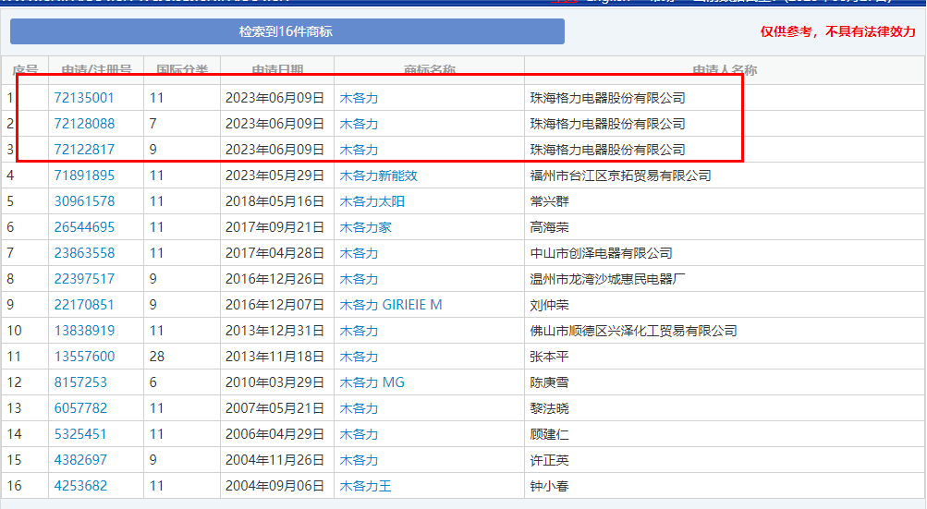Open registration number 72128088 link
Image resolution: width=927 pixels, height=509 pixels.
click(84, 124)
